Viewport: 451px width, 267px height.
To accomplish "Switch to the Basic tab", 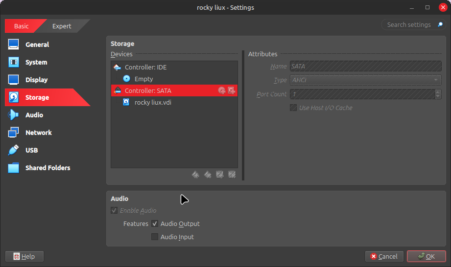I will pyautogui.click(x=22, y=26).
